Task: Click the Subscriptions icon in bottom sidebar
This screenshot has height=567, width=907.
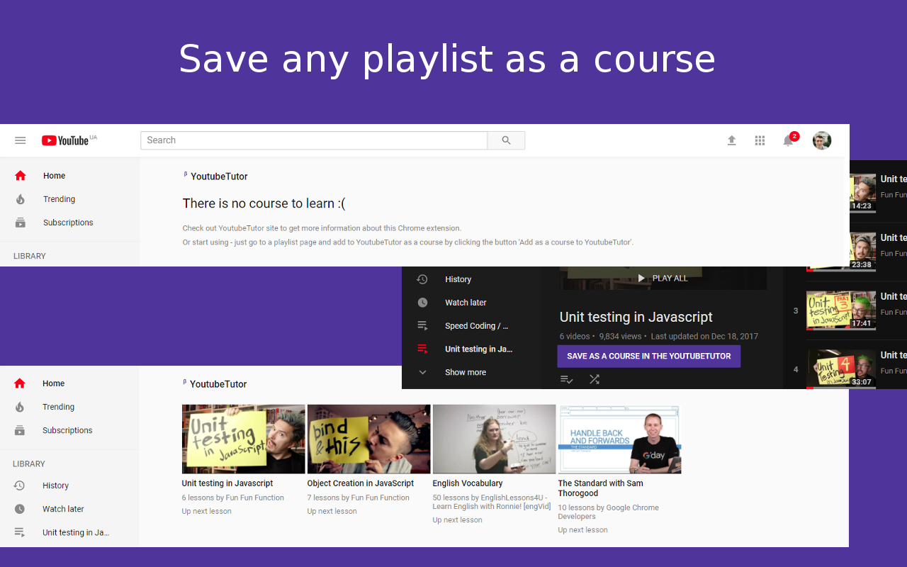Action: click(x=20, y=430)
